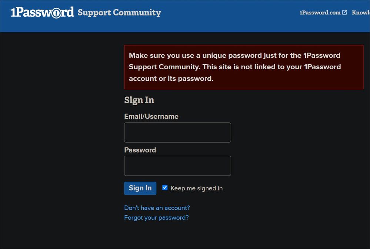Image resolution: width=370 pixels, height=249 pixels.
Task: Follow the Forgot your password? link
Action: (156, 218)
